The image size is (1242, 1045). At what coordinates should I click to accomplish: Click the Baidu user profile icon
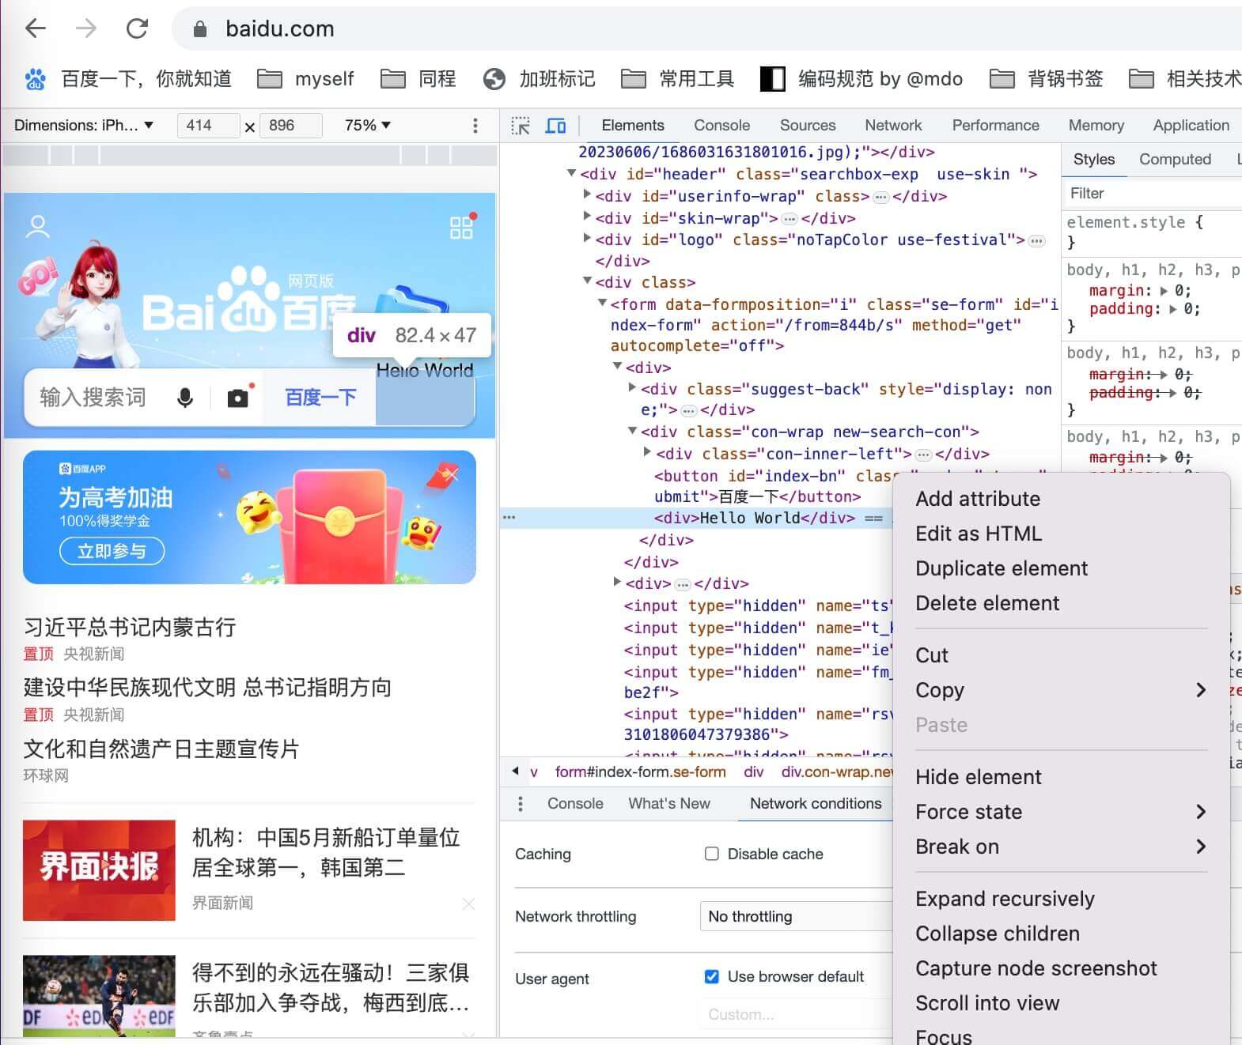pyautogui.click(x=37, y=227)
